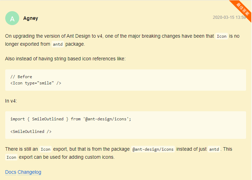Screen dimensions: 252x180
Task: Click inline code 'Icon' before 'export can be used'
Action: tap(11, 157)
